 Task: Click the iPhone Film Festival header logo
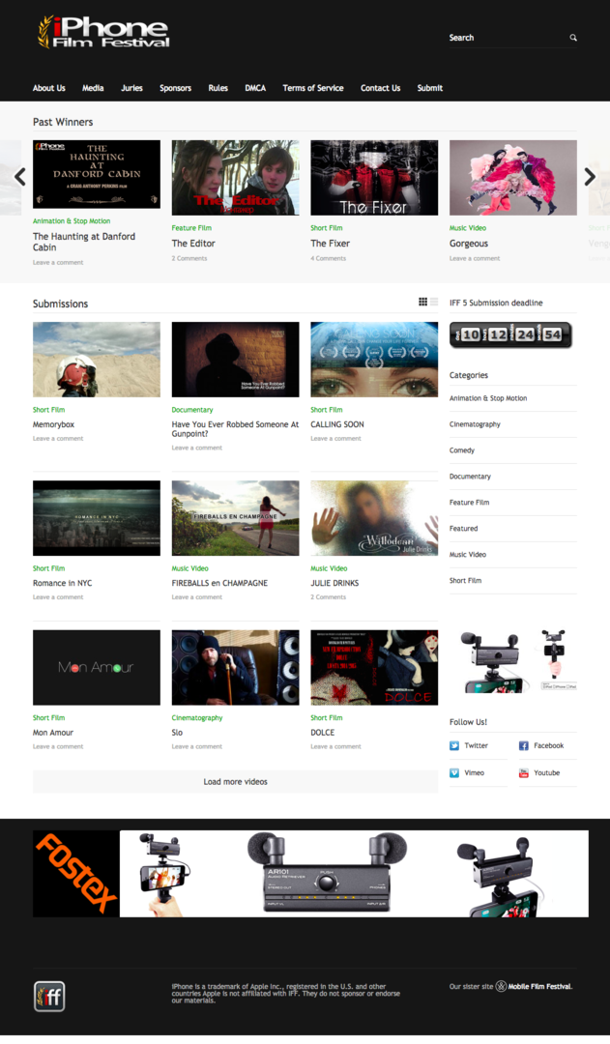click(103, 32)
